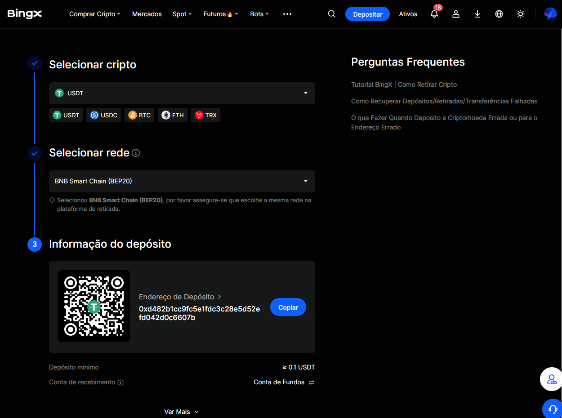Click the Selecionar cripto checkmark step
Screen dimensions: 562x418
click(x=35, y=63)
